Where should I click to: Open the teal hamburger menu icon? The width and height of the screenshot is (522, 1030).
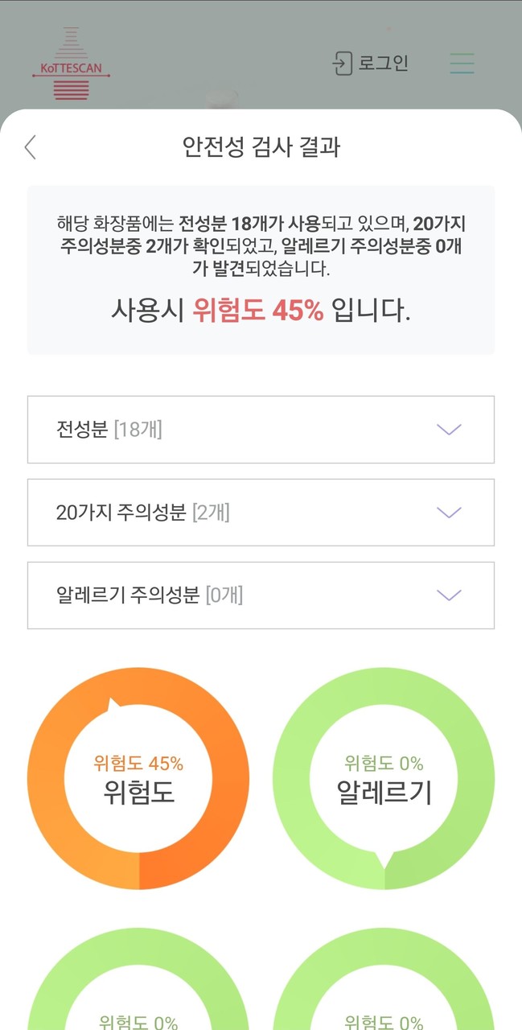pyautogui.click(x=463, y=63)
